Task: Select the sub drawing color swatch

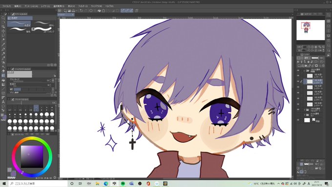Action: 13,173
